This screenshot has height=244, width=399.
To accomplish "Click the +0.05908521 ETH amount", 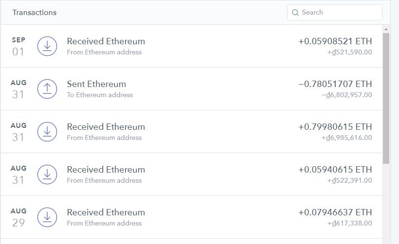I will coord(335,41).
